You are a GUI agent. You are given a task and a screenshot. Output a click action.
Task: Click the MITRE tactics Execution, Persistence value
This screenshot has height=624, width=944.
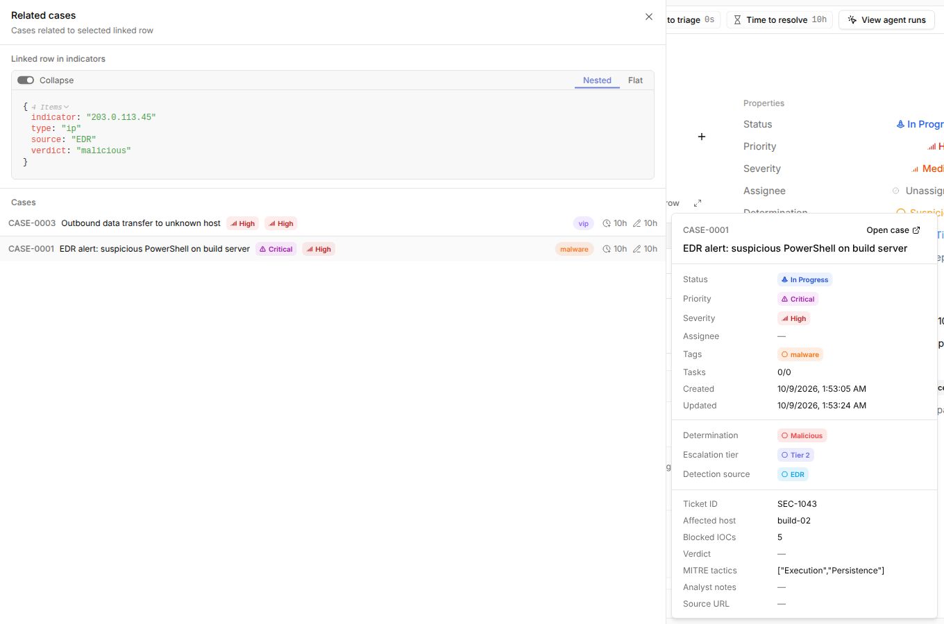tap(831, 571)
